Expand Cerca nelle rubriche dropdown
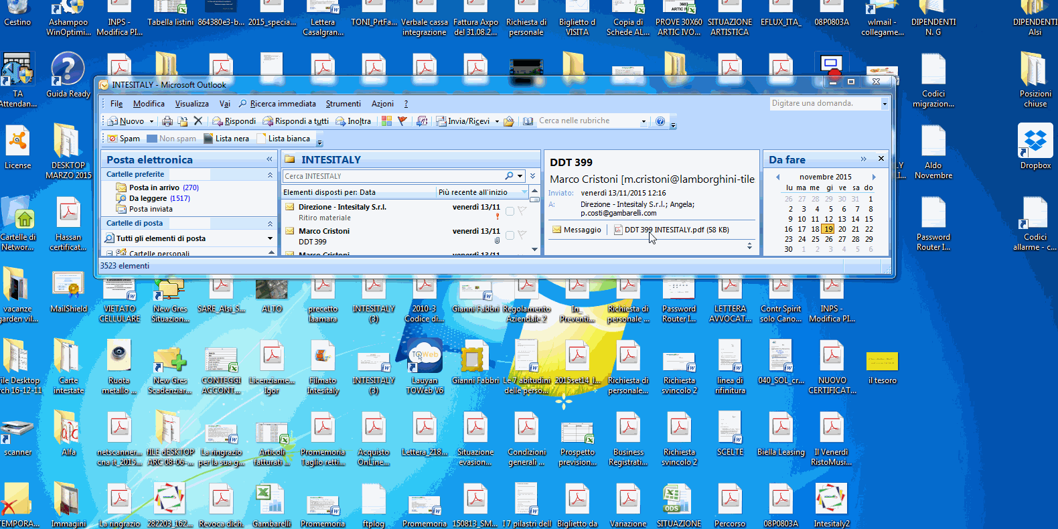 click(x=644, y=121)
